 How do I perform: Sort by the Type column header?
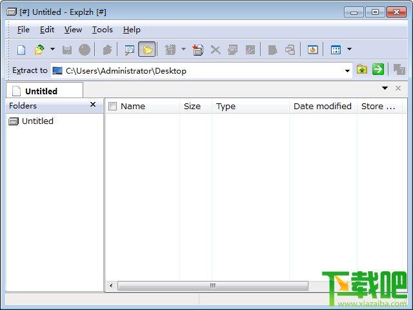[250, 106]
